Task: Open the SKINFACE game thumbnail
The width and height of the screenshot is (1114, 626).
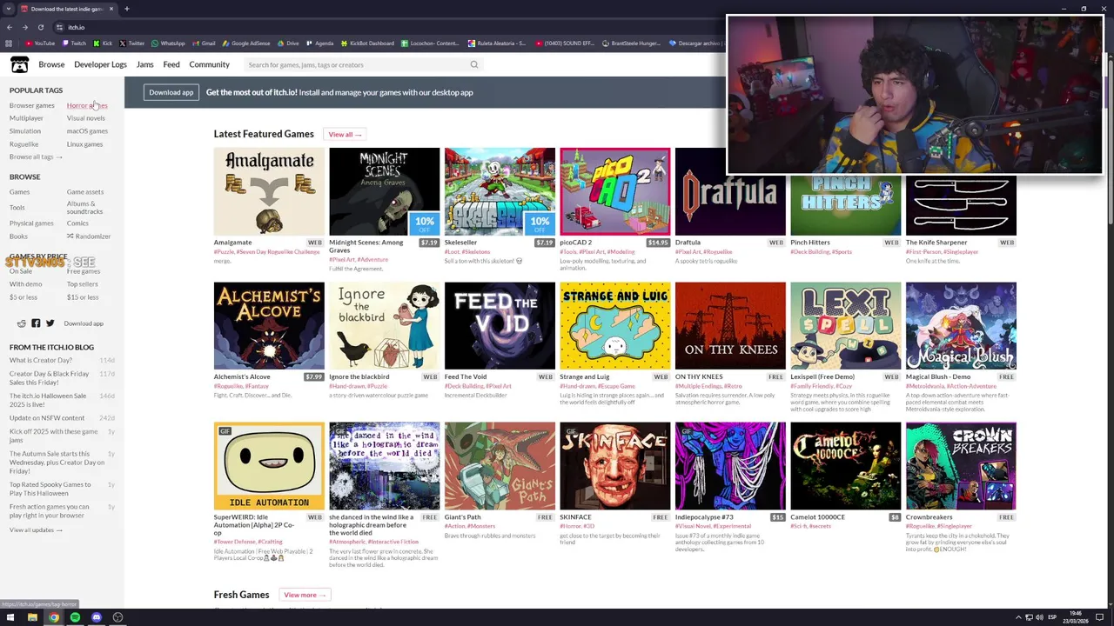Action: (x=615, y=466)
